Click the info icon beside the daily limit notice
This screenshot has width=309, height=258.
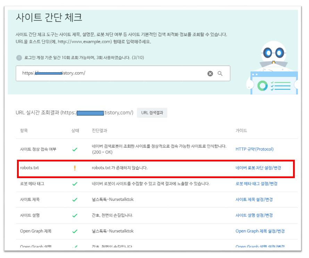click(x=19, y=58)
